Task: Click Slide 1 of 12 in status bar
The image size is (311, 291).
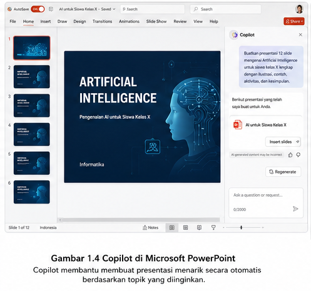Action: point(19,228)
